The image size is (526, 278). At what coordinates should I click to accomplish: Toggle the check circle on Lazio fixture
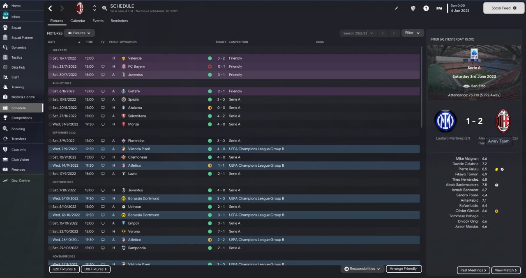pos(50,174)
